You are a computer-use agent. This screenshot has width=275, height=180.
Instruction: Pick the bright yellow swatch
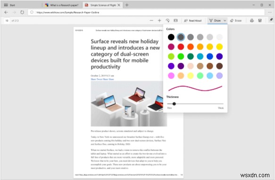(219, 47)
